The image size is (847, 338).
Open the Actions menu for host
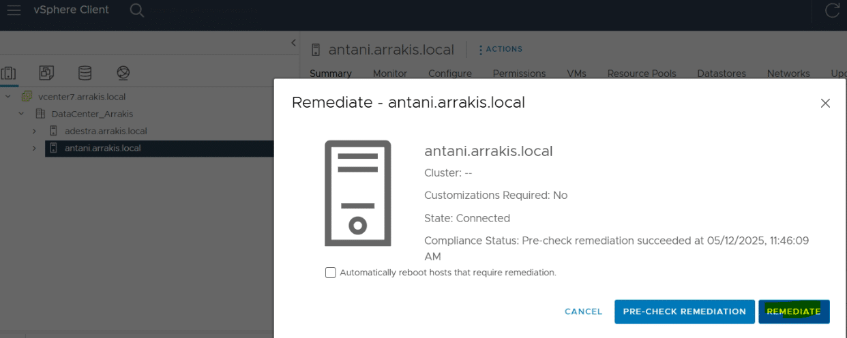(500, 49)
